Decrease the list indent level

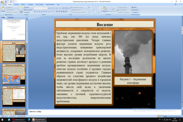coord(64,8)
